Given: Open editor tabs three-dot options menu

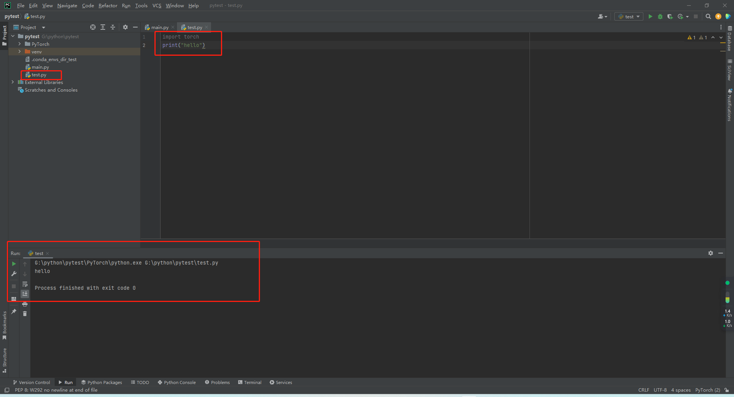Looking at the screenshot, I should (x=721, y=27).
